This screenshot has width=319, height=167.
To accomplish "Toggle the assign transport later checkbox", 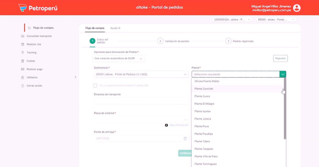I will pos(95,86).
